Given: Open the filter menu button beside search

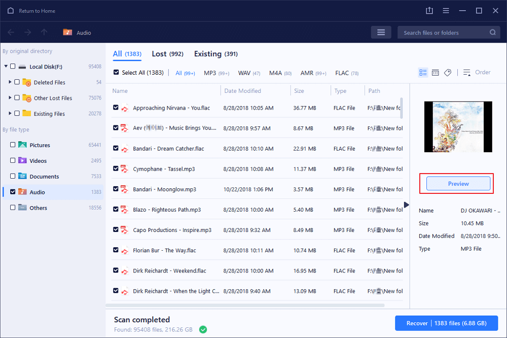Looking at the screenshot, I should click(381, 32).
